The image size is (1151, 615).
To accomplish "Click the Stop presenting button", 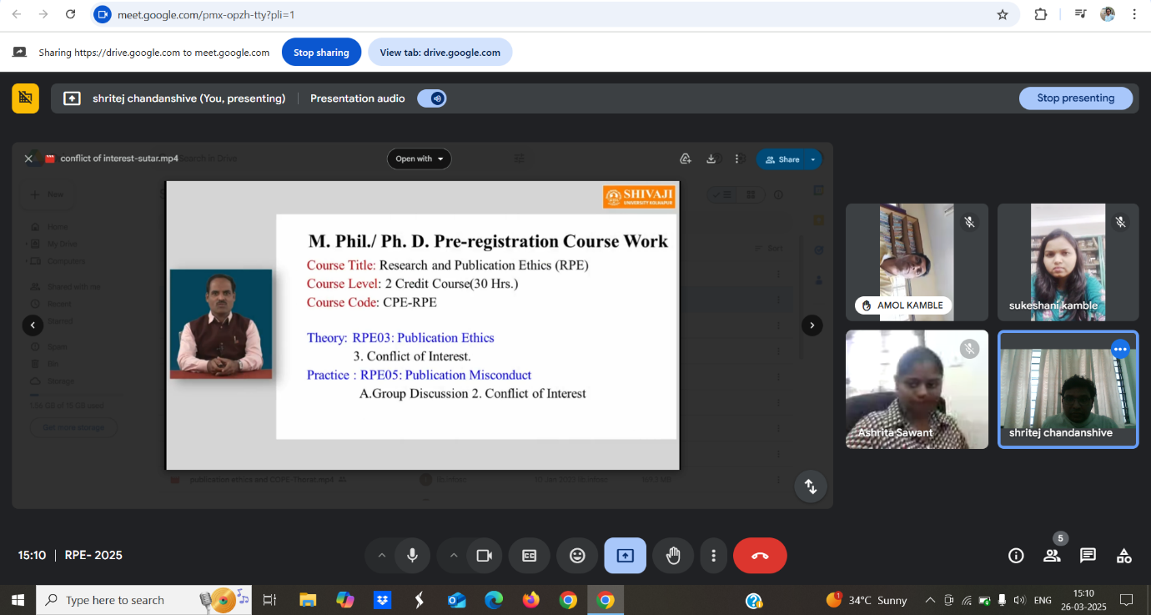I will 1075,98.
